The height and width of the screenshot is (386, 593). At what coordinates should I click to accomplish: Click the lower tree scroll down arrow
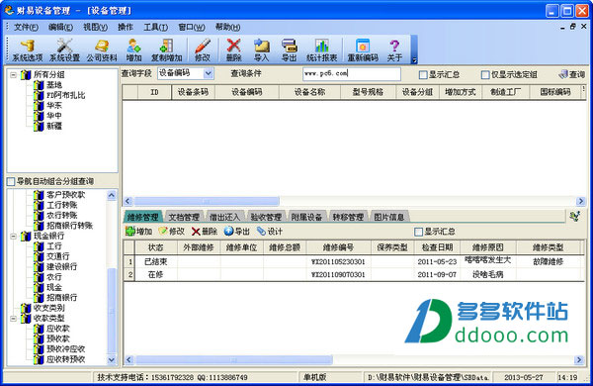(112, 359)
